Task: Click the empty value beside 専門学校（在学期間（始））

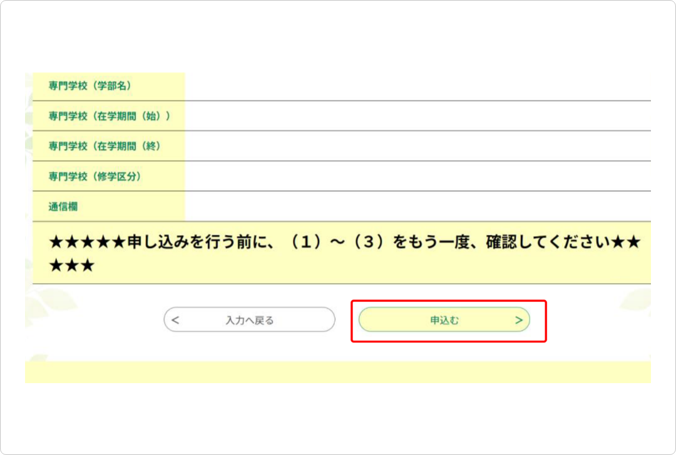Action: tap(417, 116)
